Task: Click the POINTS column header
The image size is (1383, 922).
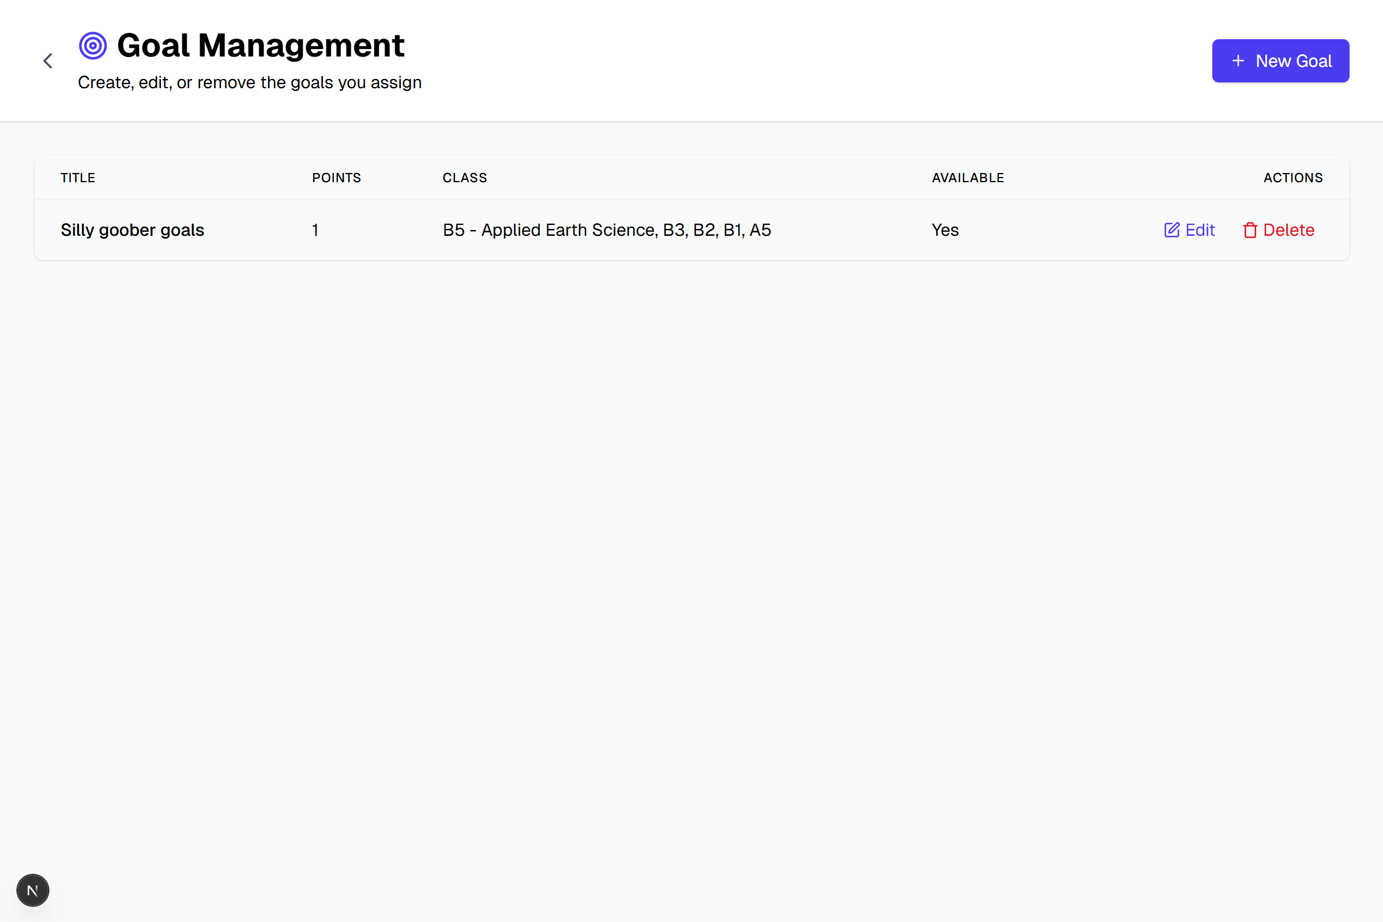Action: [x=336, y=177]
